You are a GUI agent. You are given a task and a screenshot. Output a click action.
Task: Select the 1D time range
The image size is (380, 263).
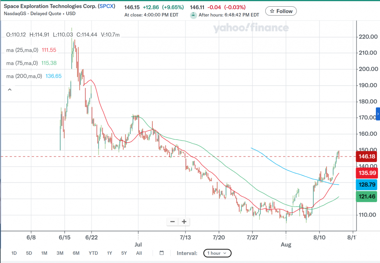point(14,253)
